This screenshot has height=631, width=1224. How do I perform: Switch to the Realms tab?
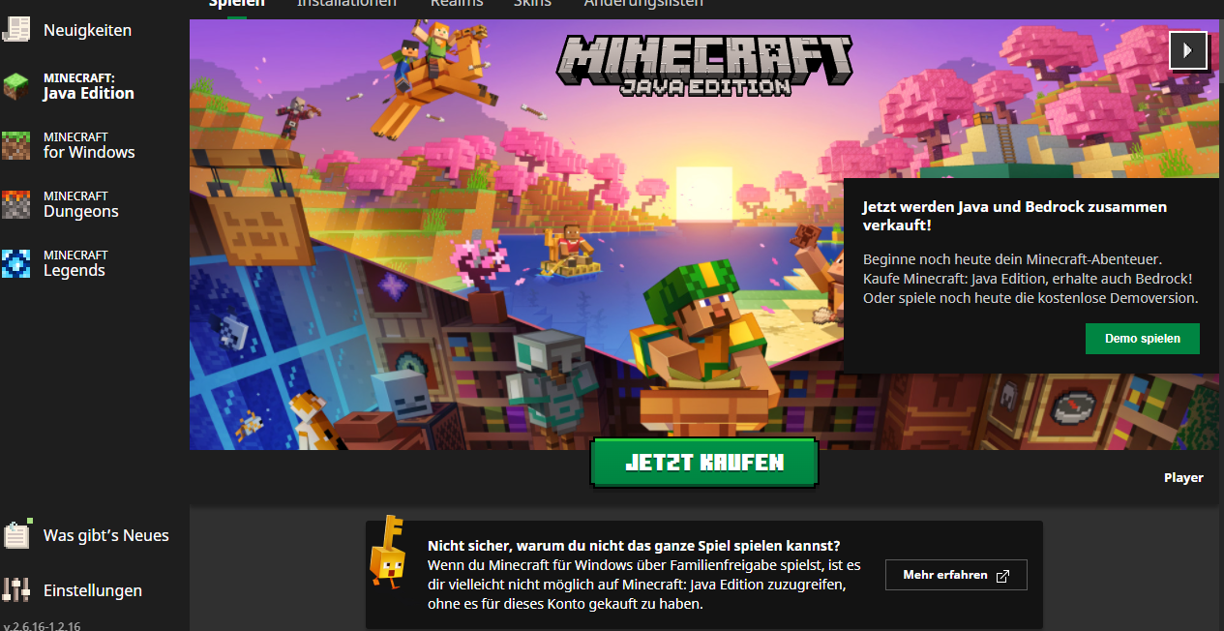(x=457, y=4)
